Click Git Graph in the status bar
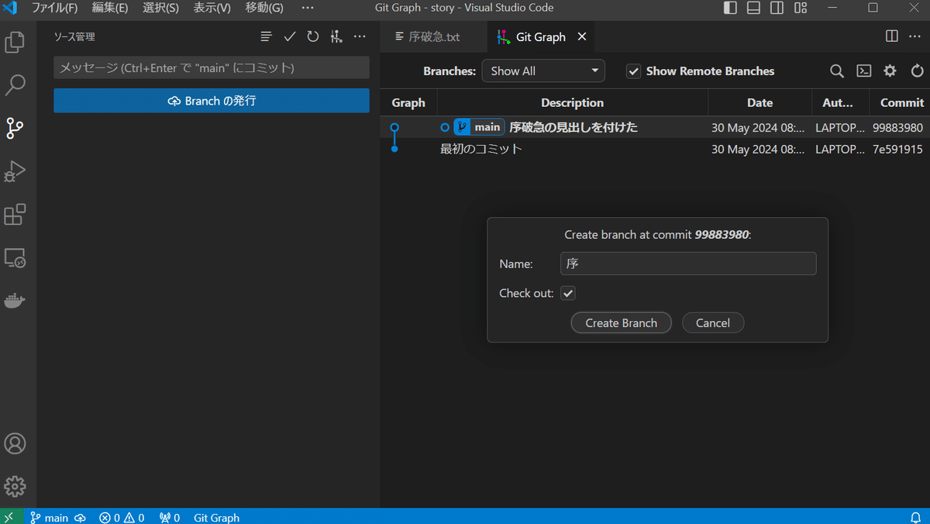930x524 pixels. point(216,517)
